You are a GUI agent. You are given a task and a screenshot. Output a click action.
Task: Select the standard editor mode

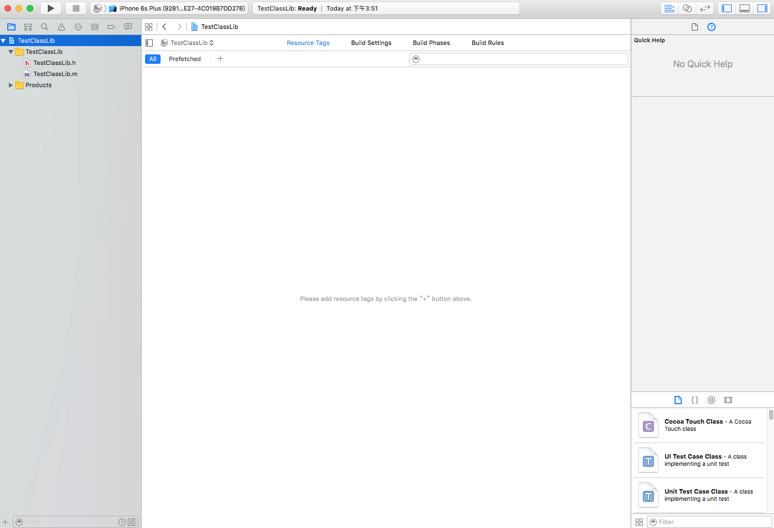pyautogui.click(x=670, y=8)
